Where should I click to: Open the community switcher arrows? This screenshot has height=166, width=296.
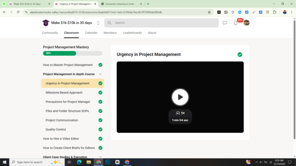98,23
